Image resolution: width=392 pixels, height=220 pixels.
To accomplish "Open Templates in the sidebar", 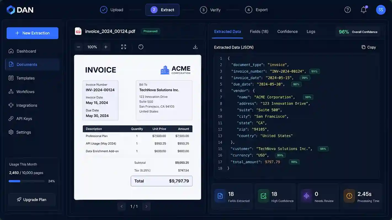I will (32, 78).
